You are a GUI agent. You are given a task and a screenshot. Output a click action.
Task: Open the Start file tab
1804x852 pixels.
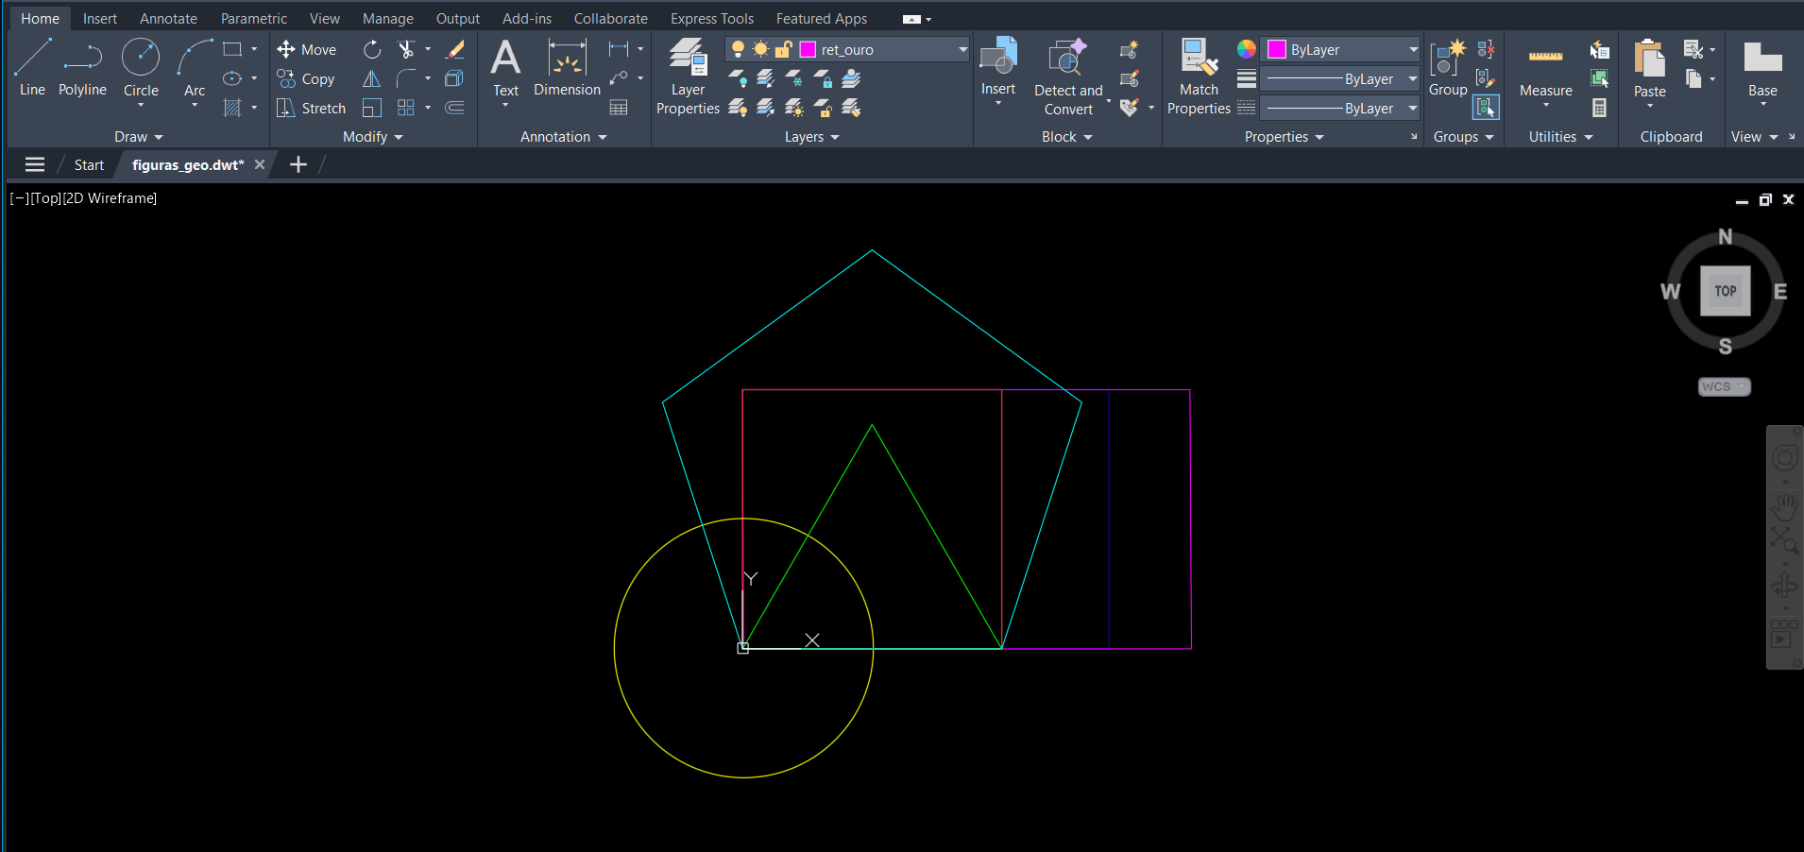[89, 165]
